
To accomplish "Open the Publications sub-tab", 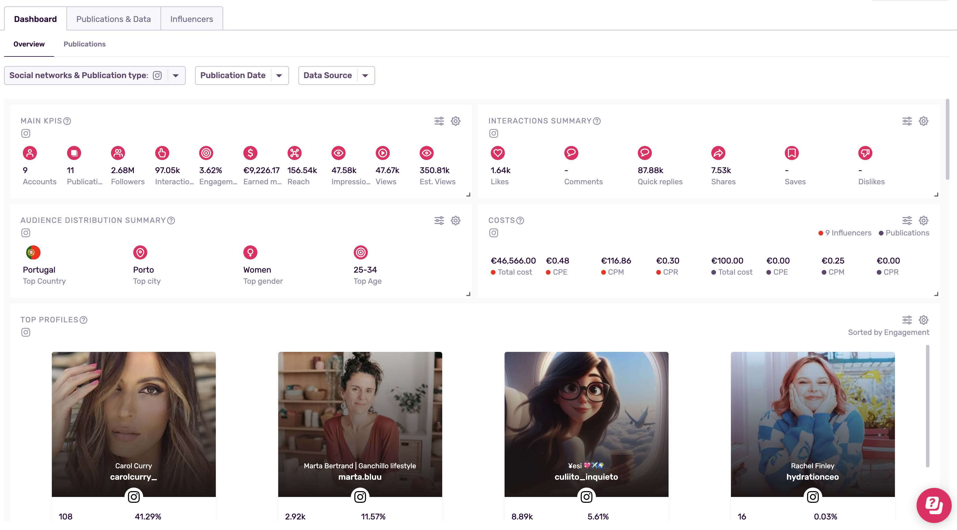I will pyautogui.click(x=84, y=44).
